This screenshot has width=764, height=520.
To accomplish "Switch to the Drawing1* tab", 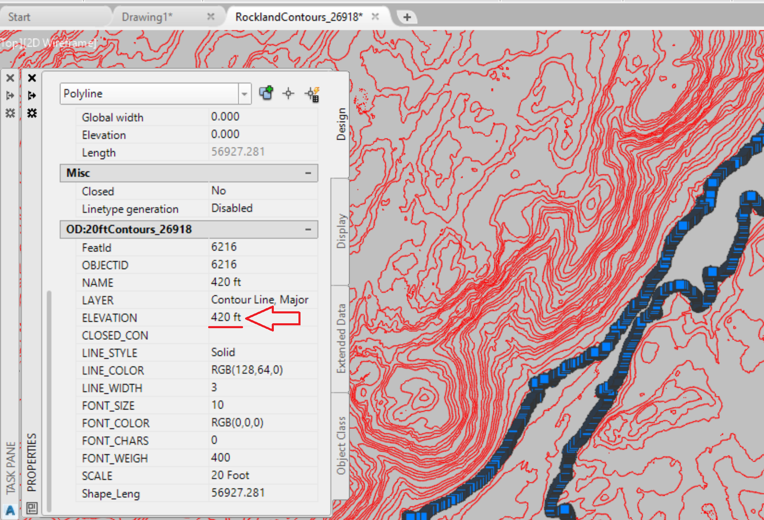I will tap(147, 17).
